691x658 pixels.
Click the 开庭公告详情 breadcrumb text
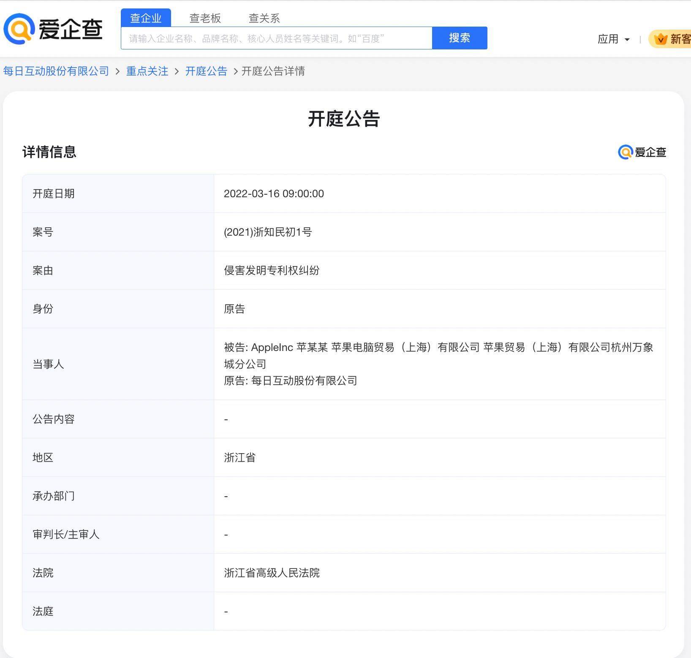pyautogui.click(x=273, y=71)
